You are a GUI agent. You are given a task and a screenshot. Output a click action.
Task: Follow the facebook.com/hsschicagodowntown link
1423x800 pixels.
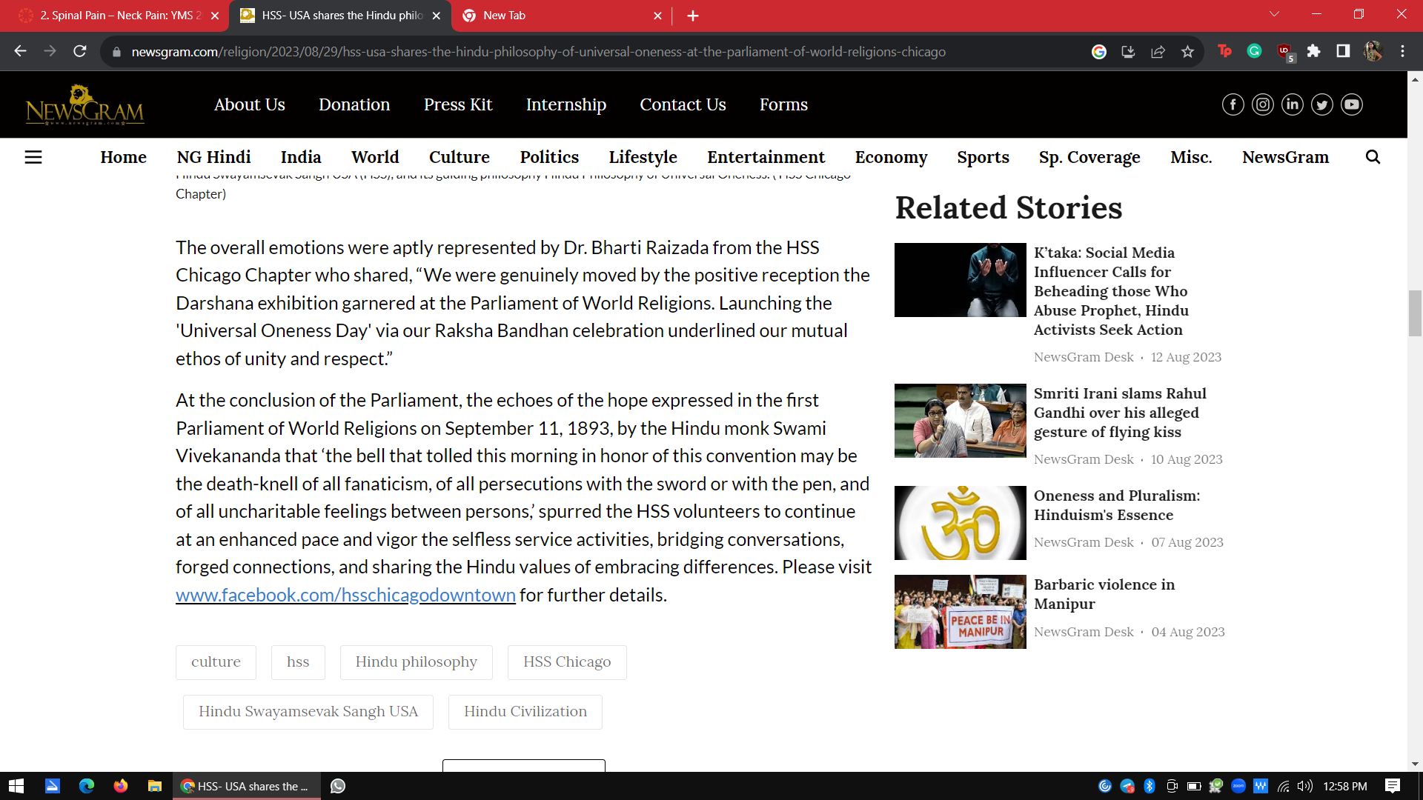(x=345, y=595)
